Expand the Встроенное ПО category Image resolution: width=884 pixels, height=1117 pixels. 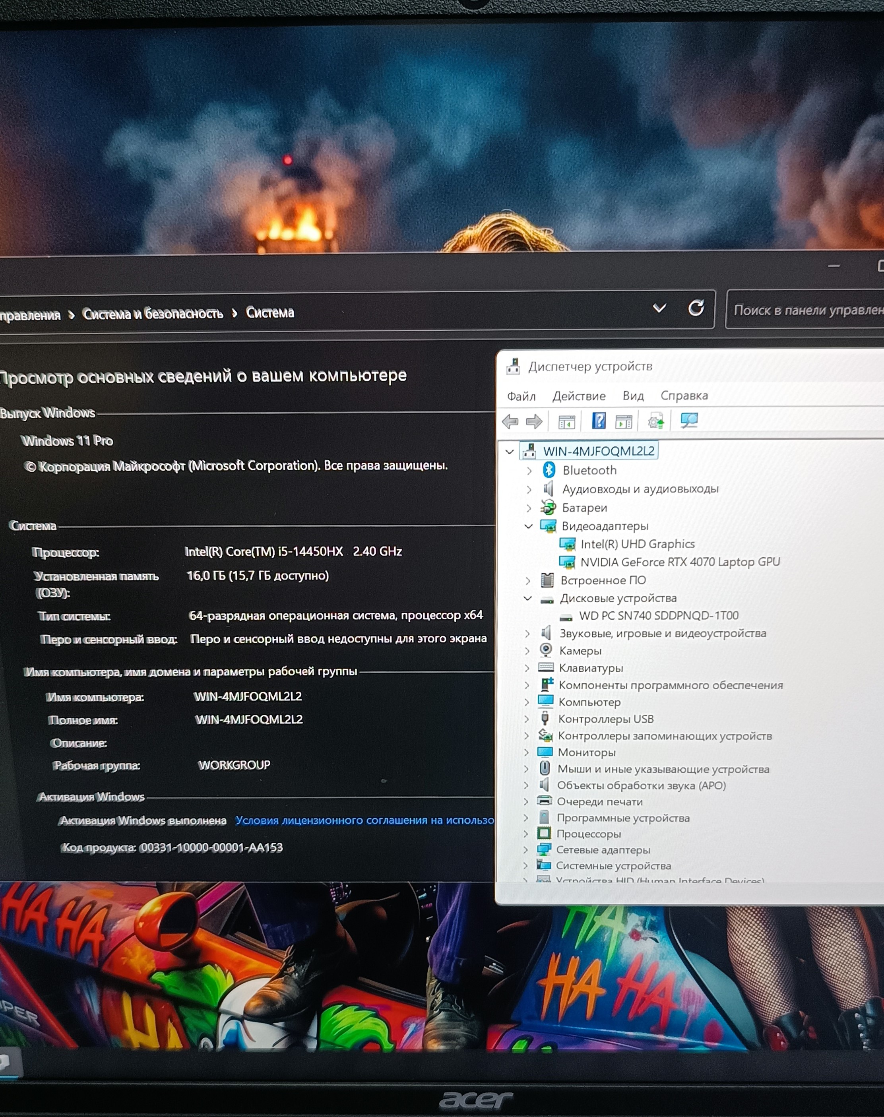(528, 581)
